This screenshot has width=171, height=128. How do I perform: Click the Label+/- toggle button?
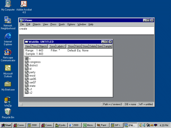(x=61, y=46)
